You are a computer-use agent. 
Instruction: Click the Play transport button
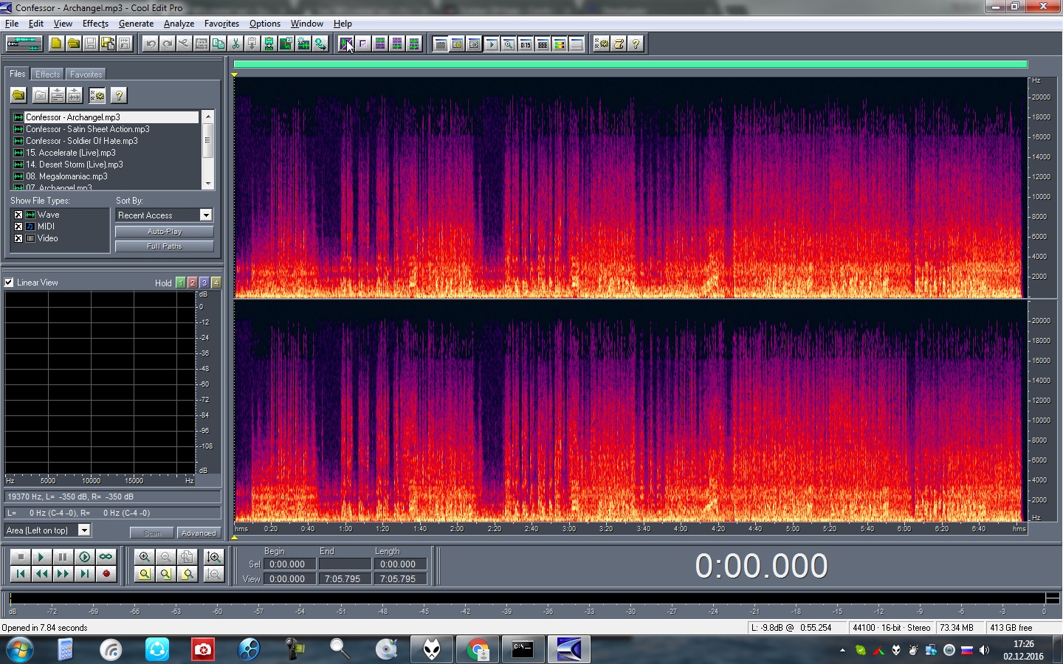coord(41,557)
